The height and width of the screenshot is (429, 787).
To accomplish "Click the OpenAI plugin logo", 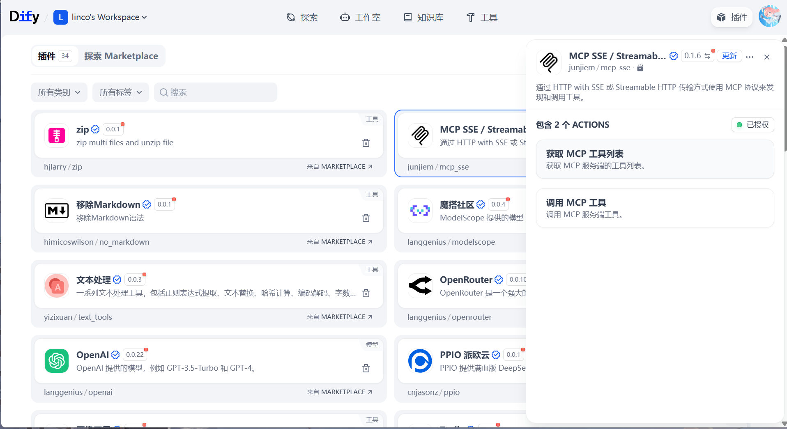I will [x=57, y=361].
